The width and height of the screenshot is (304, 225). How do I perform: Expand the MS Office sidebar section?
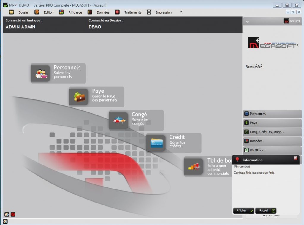272,150
